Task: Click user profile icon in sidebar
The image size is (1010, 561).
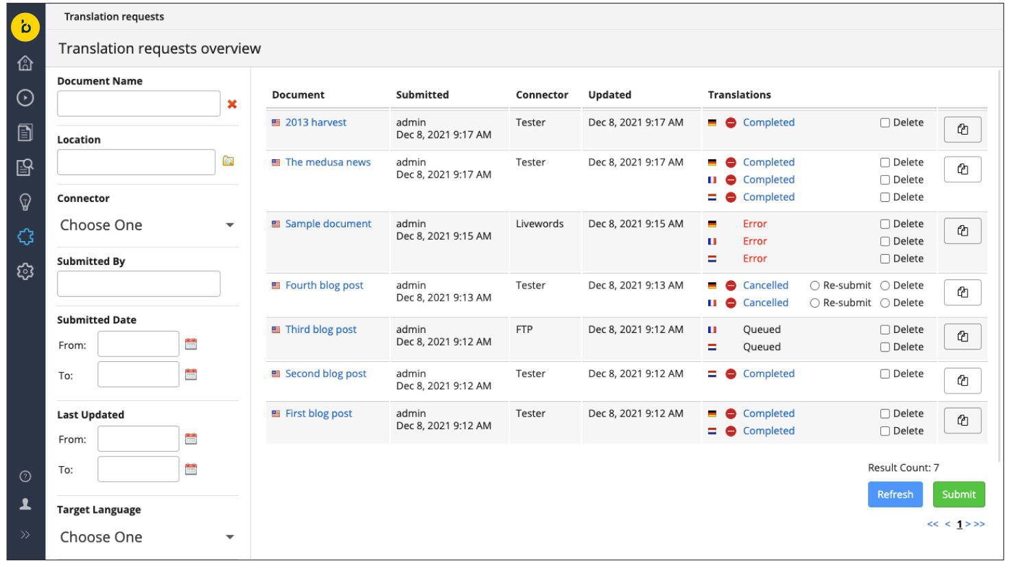Action: [x=25, y=505]
